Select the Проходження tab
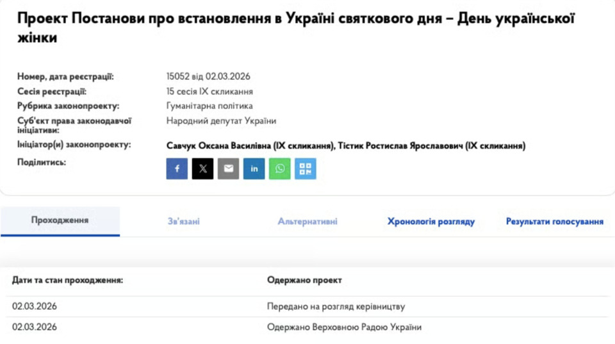This screenshot has width=615, height=344. point(60,220)
